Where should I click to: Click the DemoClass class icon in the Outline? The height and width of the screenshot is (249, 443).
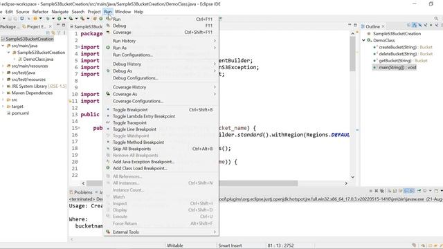click(x=369, y=40)
